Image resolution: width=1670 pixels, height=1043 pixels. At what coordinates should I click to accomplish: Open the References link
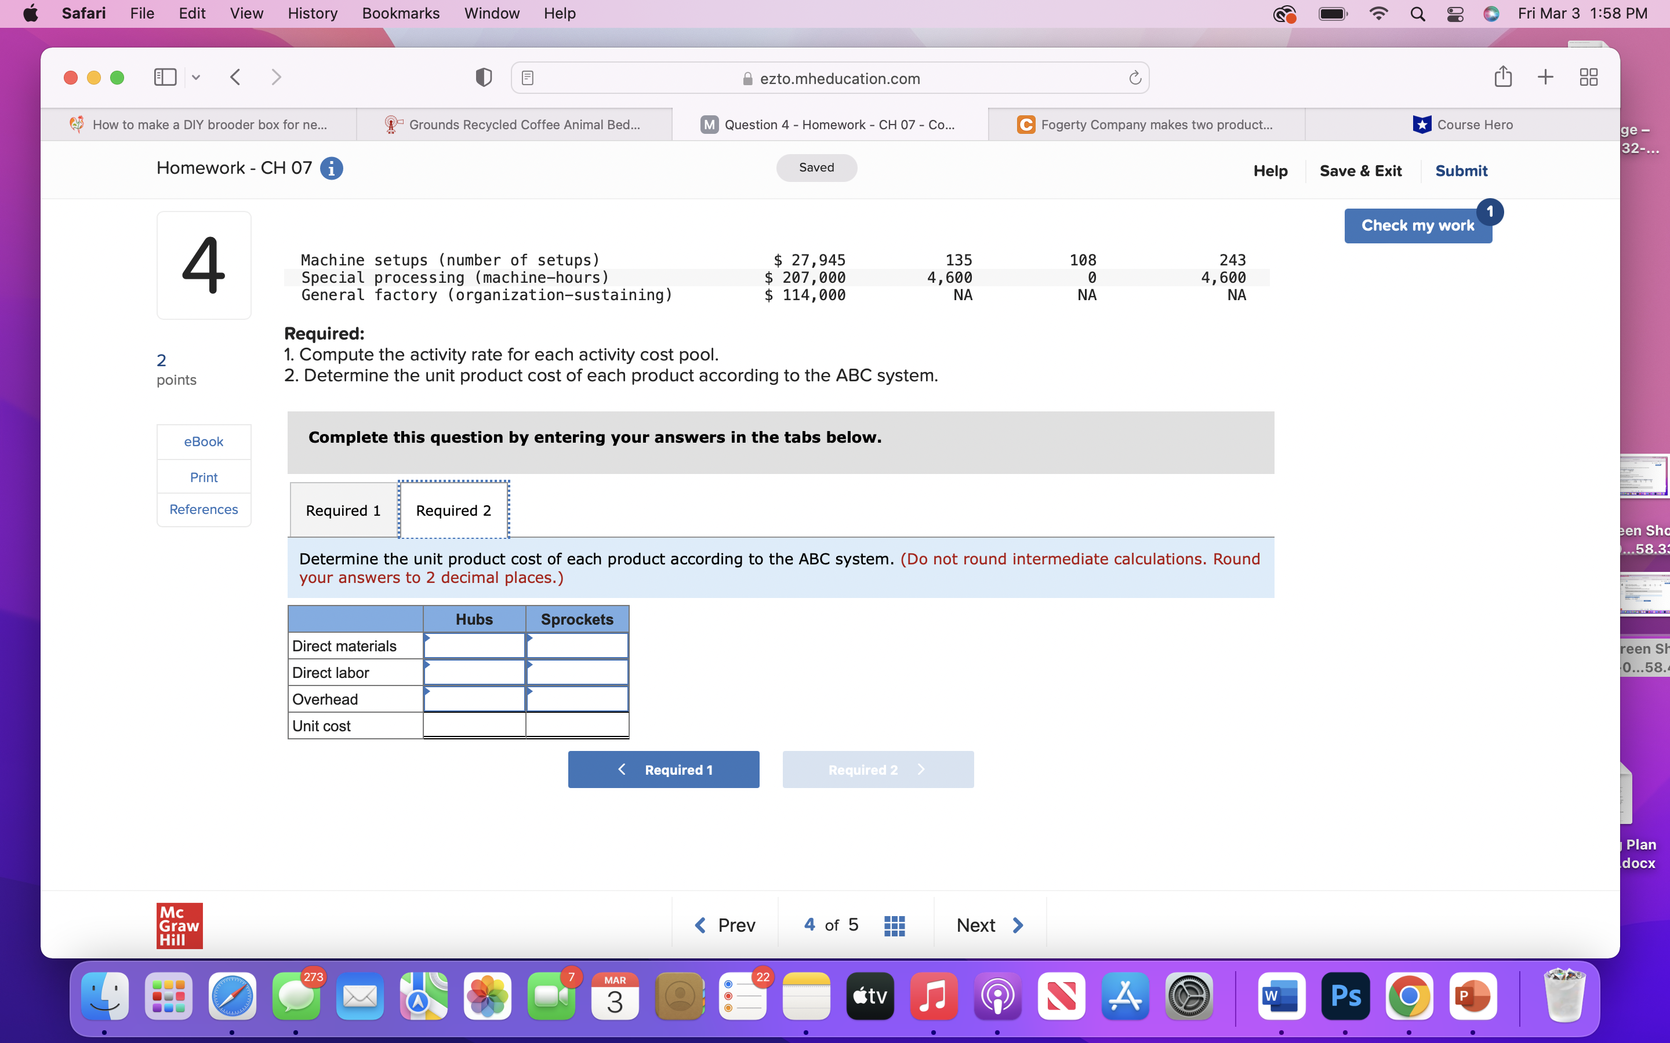[x=203, y=509]
